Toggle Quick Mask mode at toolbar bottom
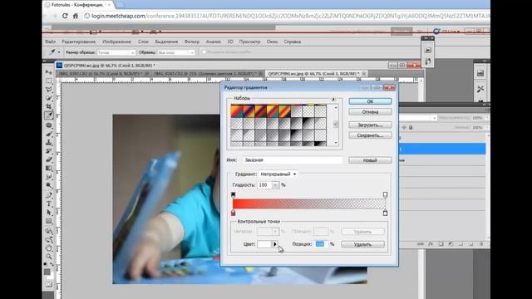Viewport: 532px width, 299px height. click(x=49, y=284)
